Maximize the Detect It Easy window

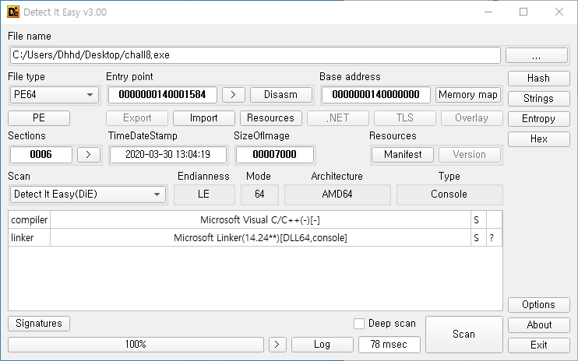[x=523, y=12]
